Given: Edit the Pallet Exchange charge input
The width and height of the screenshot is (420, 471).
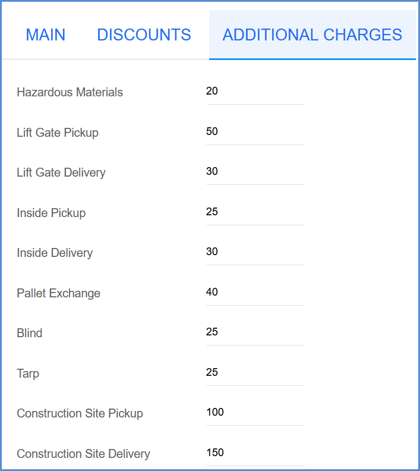Looking at the screenshot, I should click(255, 293).
